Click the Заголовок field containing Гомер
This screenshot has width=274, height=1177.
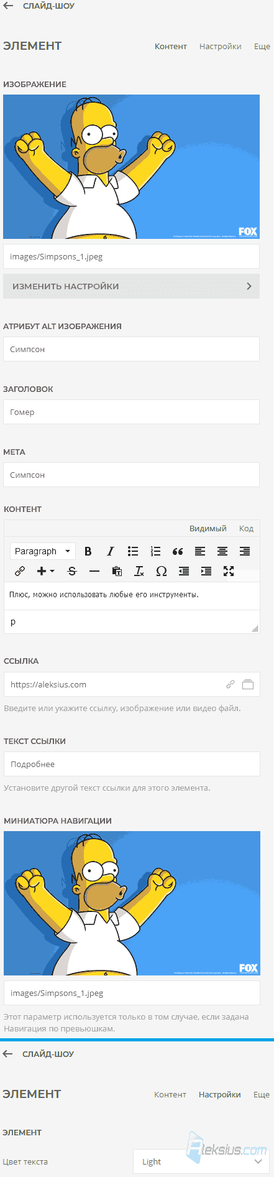point(131,412)
